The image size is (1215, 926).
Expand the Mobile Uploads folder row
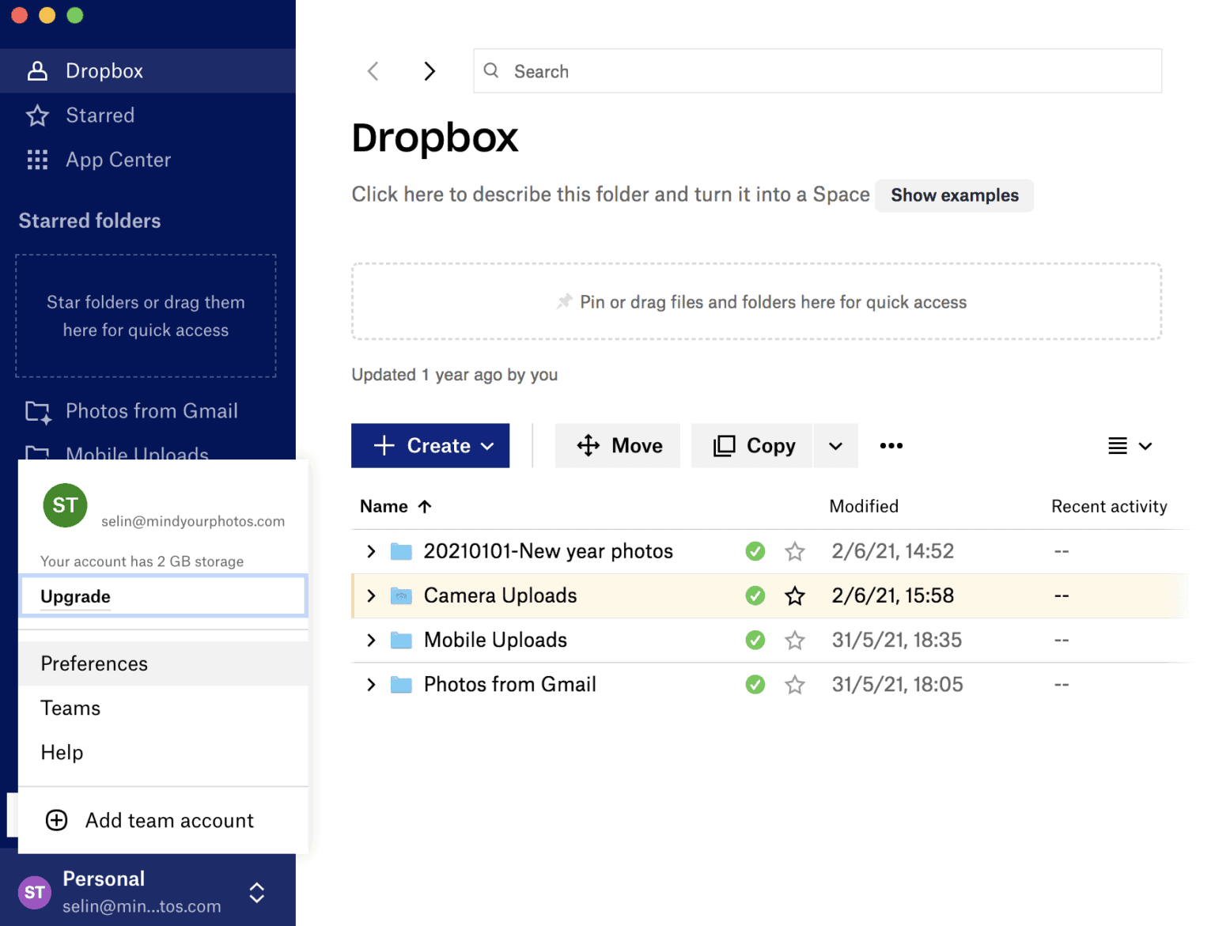371,640
